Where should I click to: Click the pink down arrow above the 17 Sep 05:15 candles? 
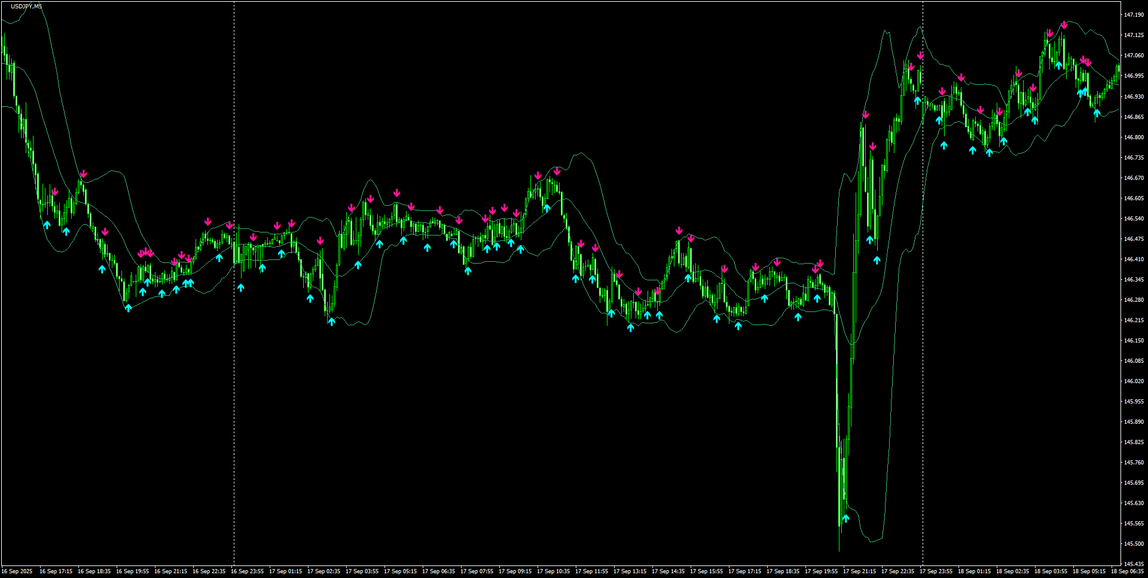click(x=397, y=192)
